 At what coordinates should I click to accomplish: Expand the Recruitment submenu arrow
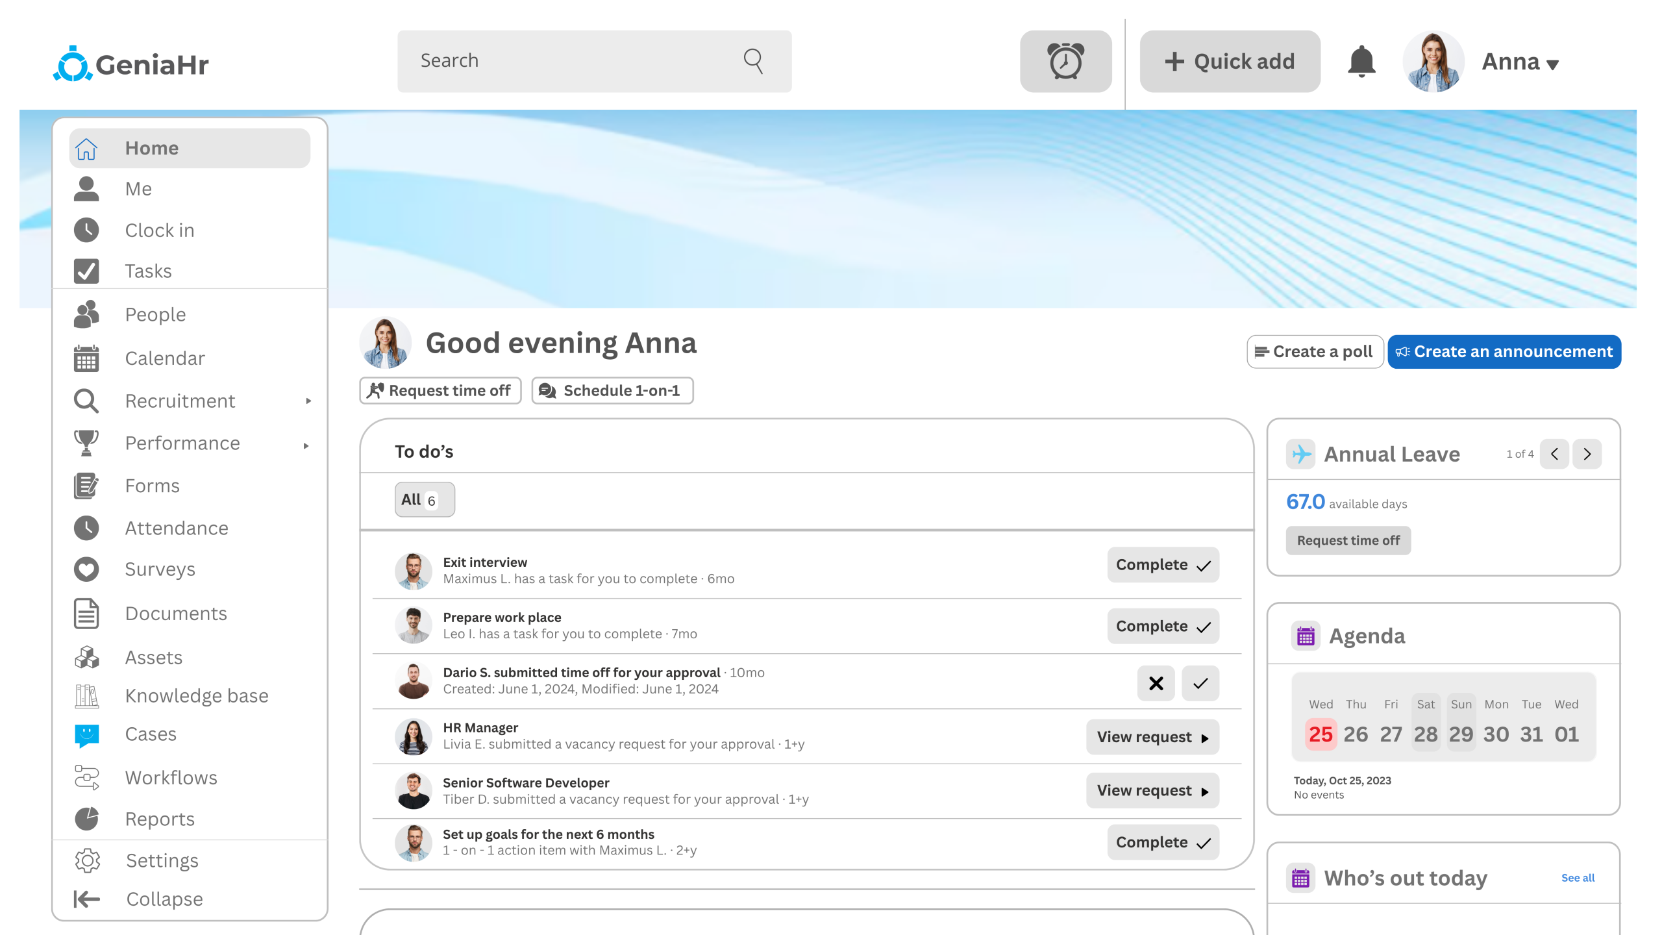[308, 401]
